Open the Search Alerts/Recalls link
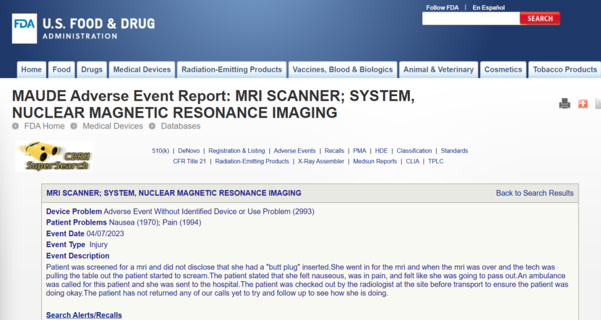Image resolution: width=601 pixels, height=320 pixels. point(84,315)
